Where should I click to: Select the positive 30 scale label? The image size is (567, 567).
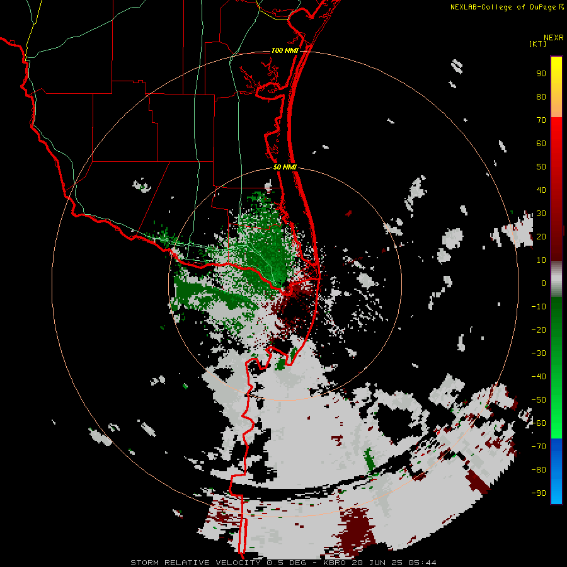[x=541, y=214]
